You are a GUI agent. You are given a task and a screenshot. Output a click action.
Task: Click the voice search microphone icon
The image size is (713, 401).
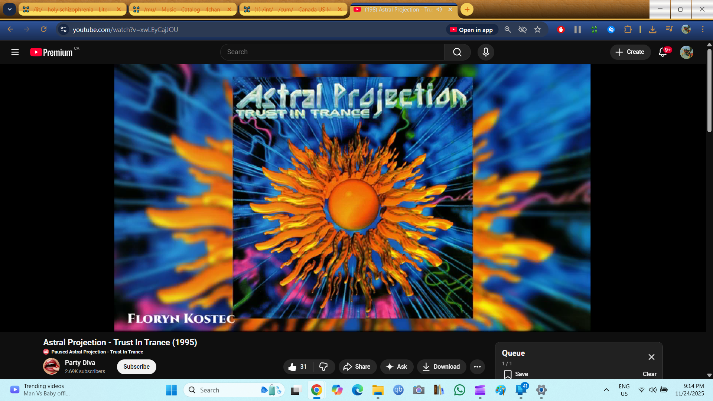click(x=486, y=52)
